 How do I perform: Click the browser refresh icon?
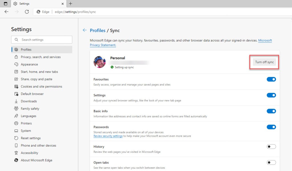[27, 12]
